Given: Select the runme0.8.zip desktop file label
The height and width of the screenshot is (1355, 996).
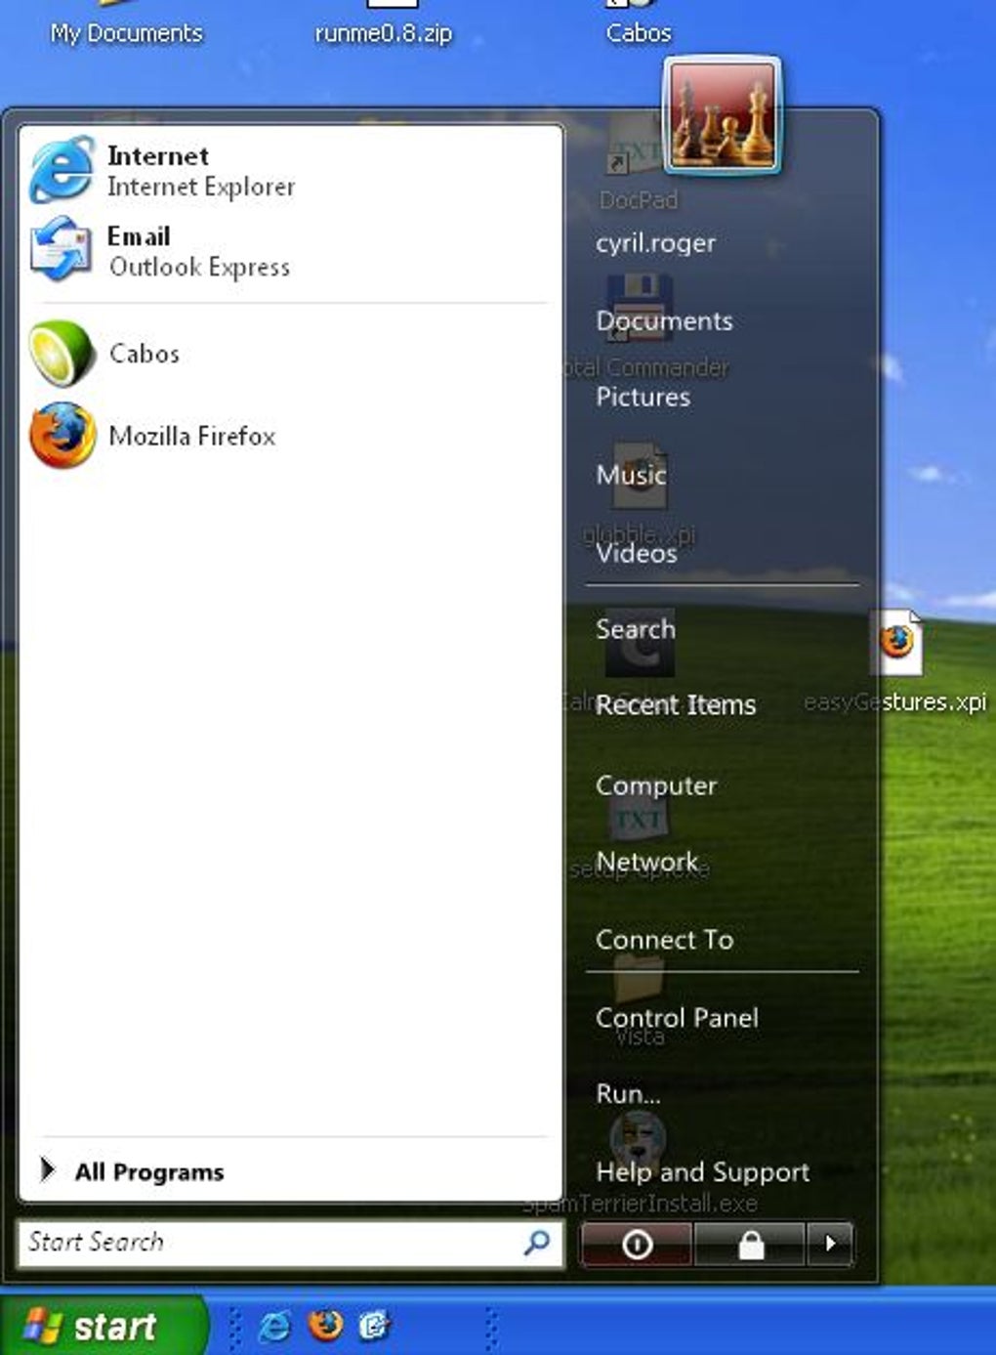Looking at the screenshot, I should click(x=384, y=33).
